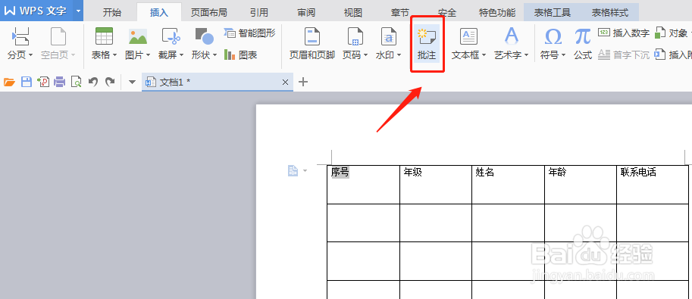Image resolution: width=692 pixels, height=299 pixels.
Task: Switch to the 引用 tab
Action: click(258, 13)
